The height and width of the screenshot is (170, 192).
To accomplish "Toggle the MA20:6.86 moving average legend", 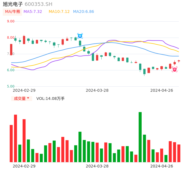I will 83,12.
